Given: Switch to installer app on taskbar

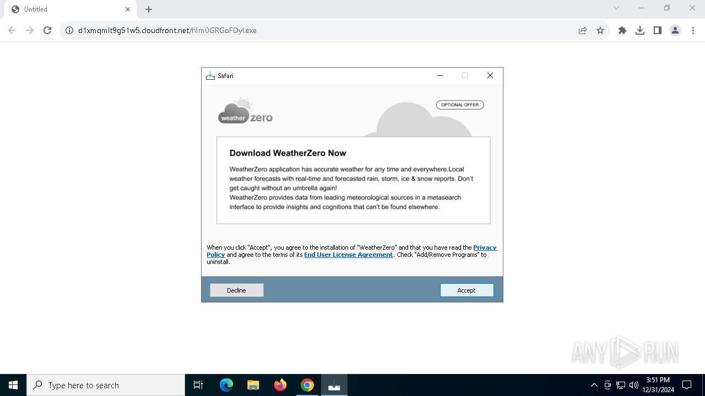Looking at the screenshot, I should point(334,385).
